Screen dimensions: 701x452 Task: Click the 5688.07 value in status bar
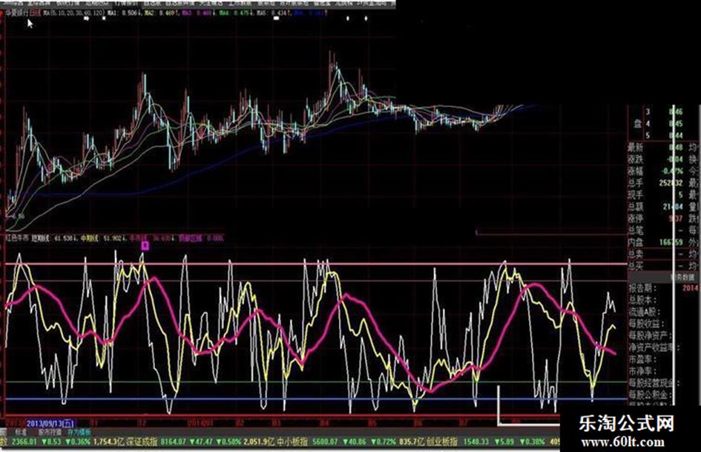pos(325,442)
